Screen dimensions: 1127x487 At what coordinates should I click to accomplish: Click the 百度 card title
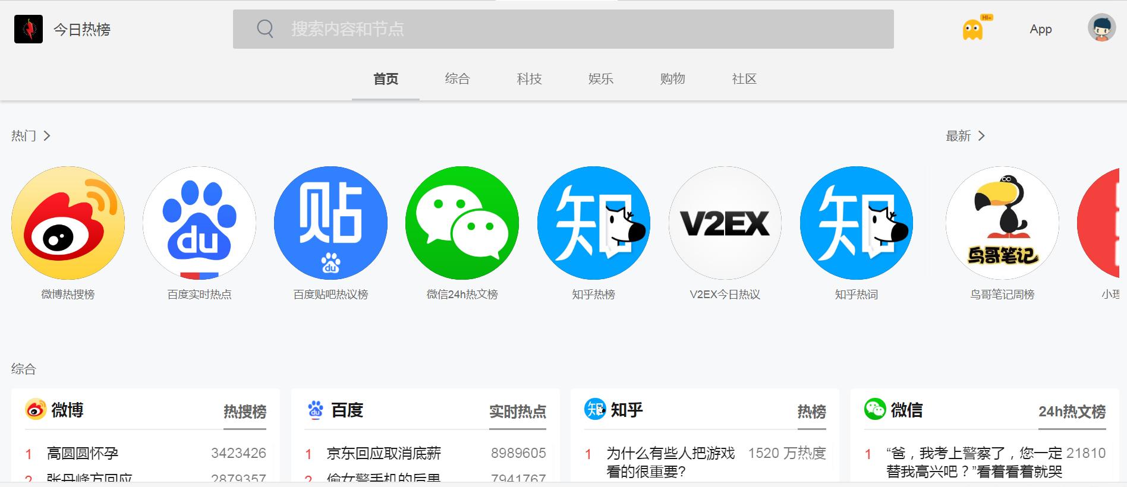(347, 410)
